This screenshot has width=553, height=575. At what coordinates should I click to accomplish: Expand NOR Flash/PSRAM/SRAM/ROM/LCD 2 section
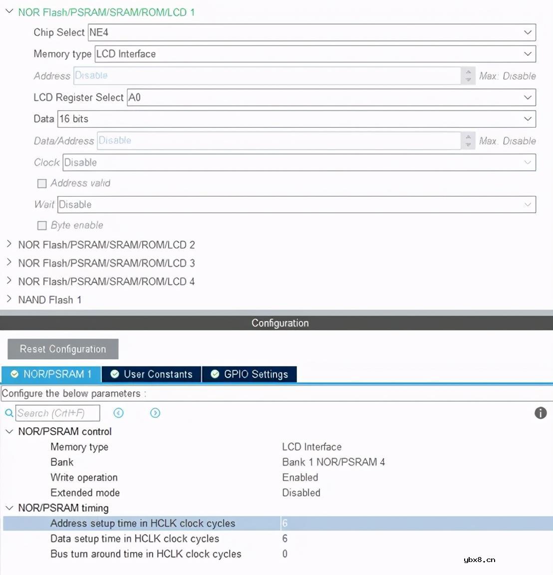click(x=9, y=245)
